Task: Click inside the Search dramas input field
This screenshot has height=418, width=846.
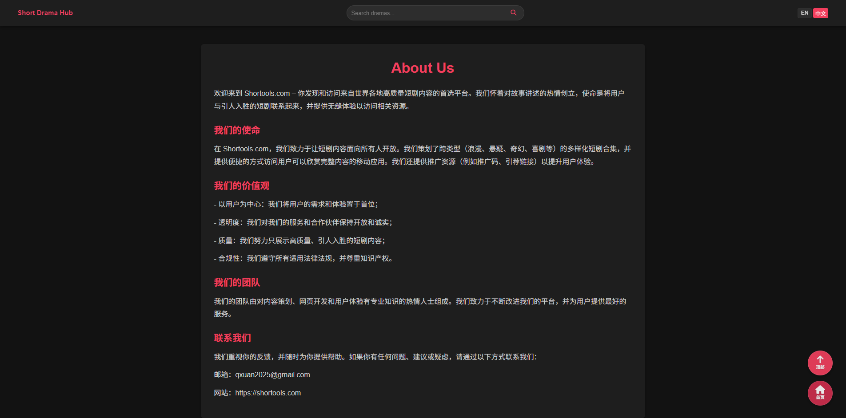Action: coord(427,13)
